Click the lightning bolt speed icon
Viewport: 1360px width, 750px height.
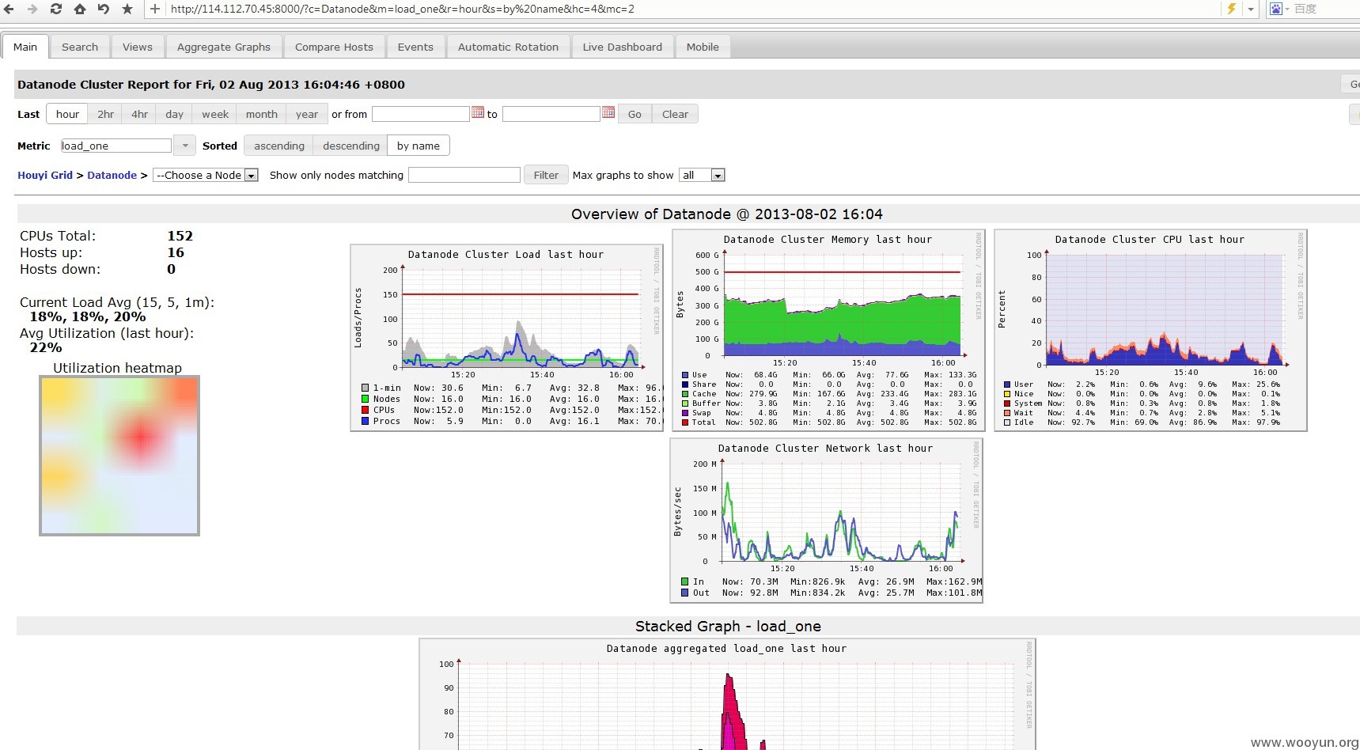click(x=1232, y=9)
